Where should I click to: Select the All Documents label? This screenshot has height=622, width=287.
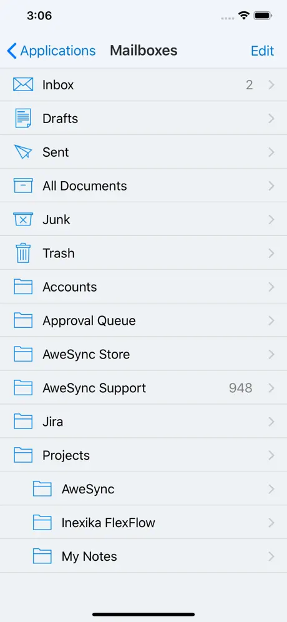(x=85, y=186)
